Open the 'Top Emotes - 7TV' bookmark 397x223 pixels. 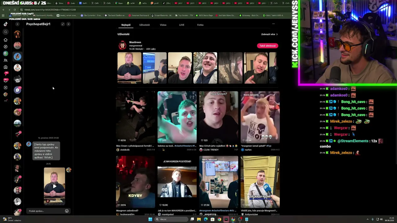pos(184,15)
